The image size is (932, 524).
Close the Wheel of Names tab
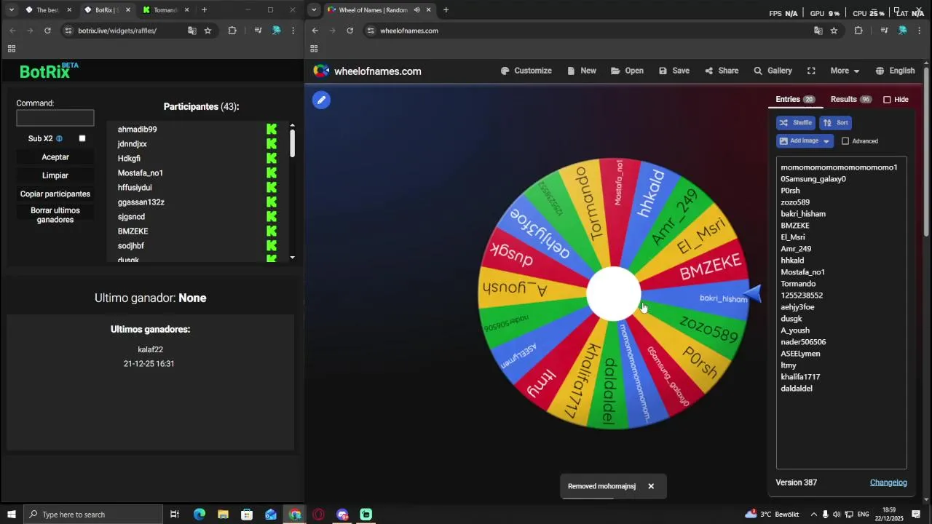(428, 10)
